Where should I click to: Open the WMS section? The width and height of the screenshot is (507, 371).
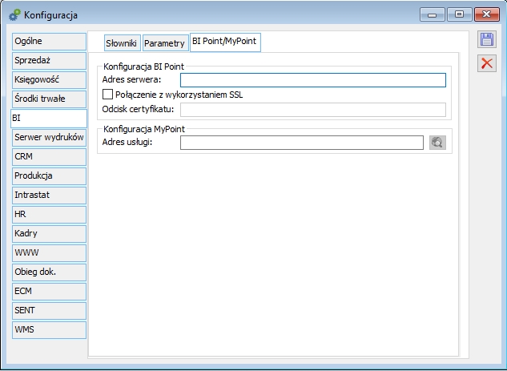[x=49, y=330]
